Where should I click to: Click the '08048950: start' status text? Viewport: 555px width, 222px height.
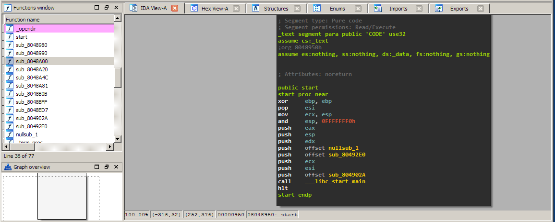273,214
